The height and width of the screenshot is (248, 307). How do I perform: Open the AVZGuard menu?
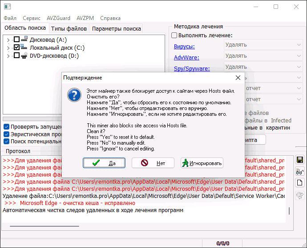click(58, 18)
